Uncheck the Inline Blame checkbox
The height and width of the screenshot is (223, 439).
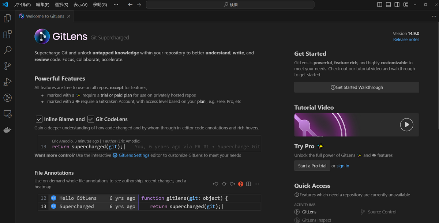[39, 119]
